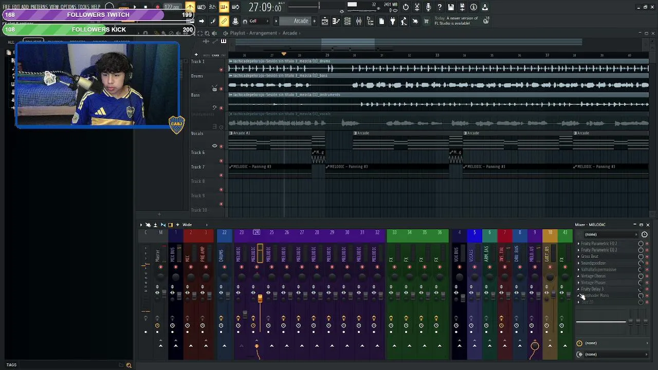Click the metronome icon in top toolbar
The image size is (658, 370).
[190, 7]
